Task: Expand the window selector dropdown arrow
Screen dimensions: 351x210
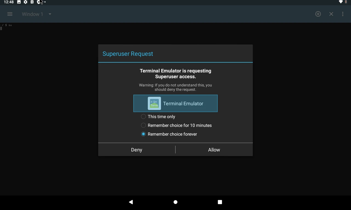Action: (50, 14)
